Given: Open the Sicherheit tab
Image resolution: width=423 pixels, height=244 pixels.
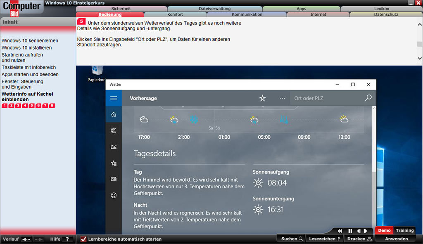Looking at the screenshot, I should coord(121,9).
